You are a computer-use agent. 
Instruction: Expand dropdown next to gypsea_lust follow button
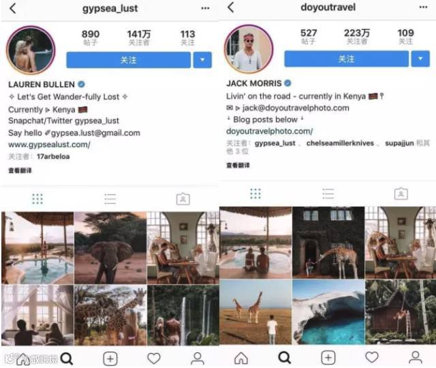tap(202, 60)
